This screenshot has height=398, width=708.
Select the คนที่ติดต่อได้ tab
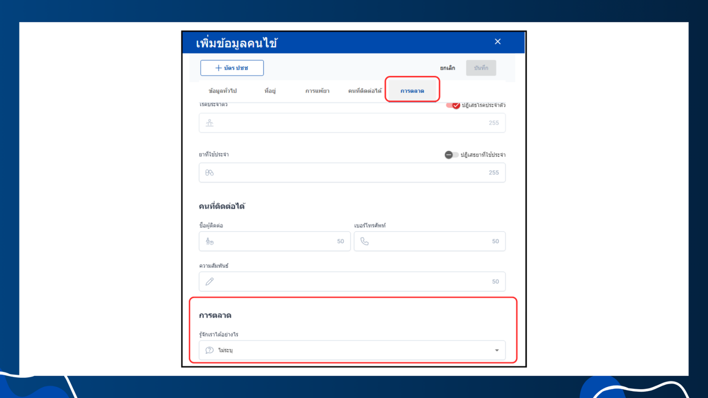[365, 91]
